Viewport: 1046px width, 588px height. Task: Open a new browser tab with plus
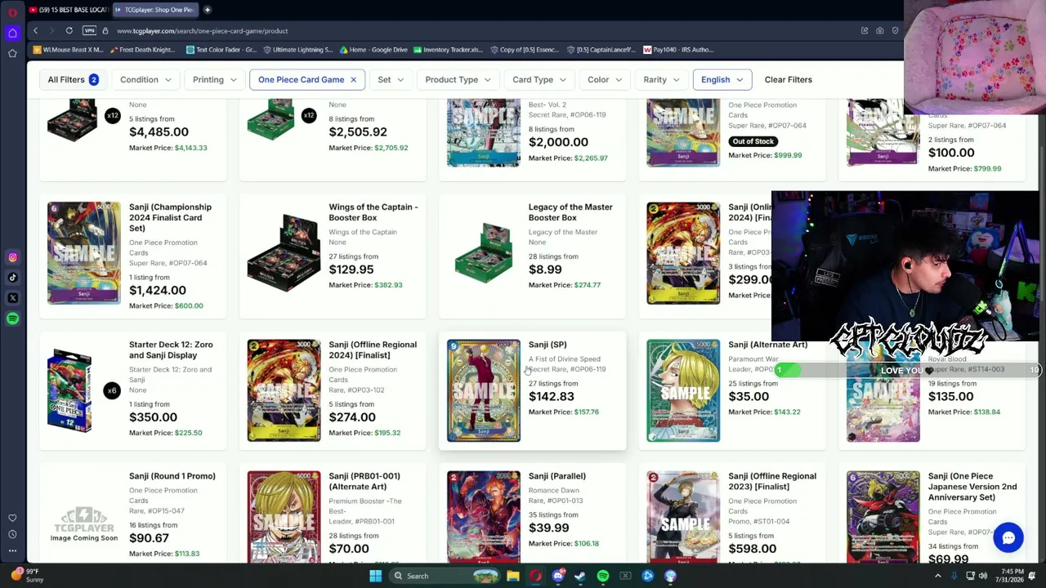[x=208, y=10]
